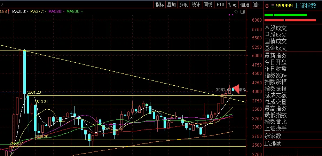Click the 4500 price axis label
The height and width of the screenshot is (156, 322).
point(257,74)
